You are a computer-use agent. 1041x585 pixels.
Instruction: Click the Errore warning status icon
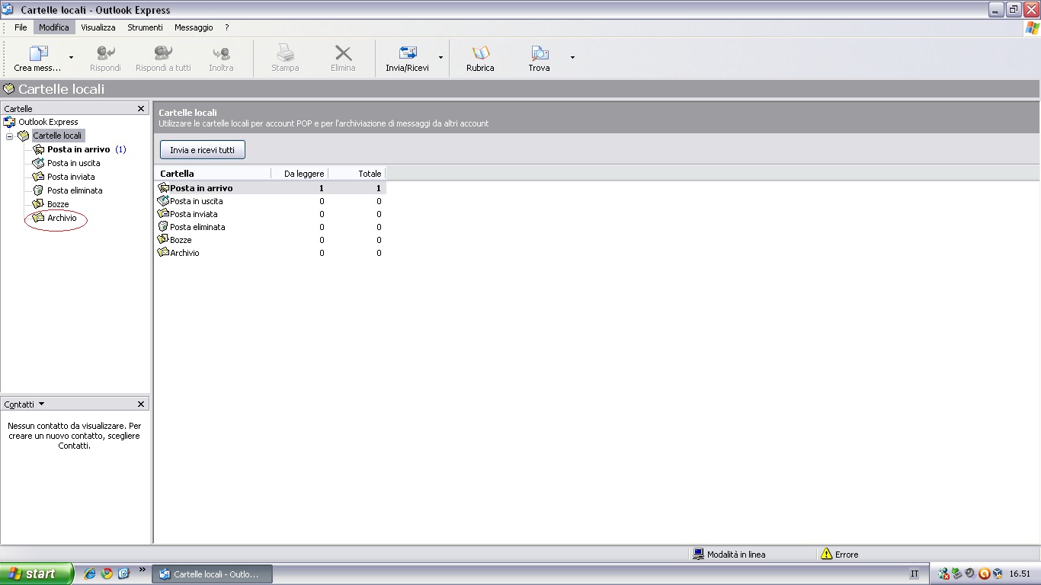827,554
